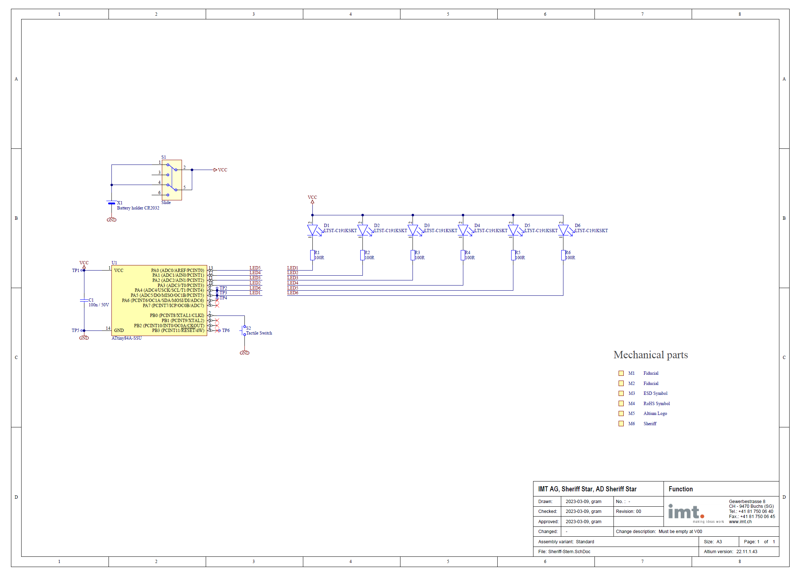
Task: Click the TP6 test point label
Action: coord(226,330)
